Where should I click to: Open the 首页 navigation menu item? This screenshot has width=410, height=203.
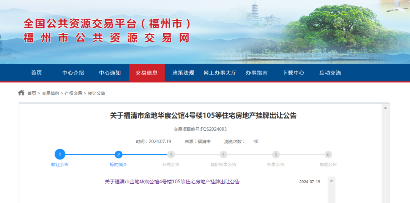(36, 73)
